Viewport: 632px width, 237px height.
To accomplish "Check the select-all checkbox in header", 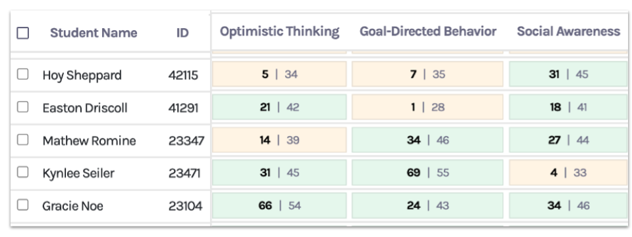I will (x=22, y=33).
